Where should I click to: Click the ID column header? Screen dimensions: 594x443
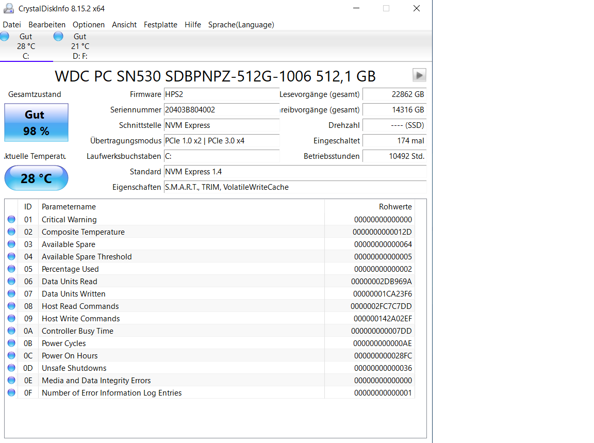coord(28,206)
